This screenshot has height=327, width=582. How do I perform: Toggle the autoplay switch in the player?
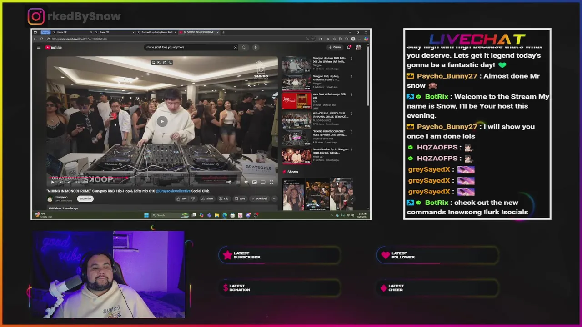coord(229,182)
